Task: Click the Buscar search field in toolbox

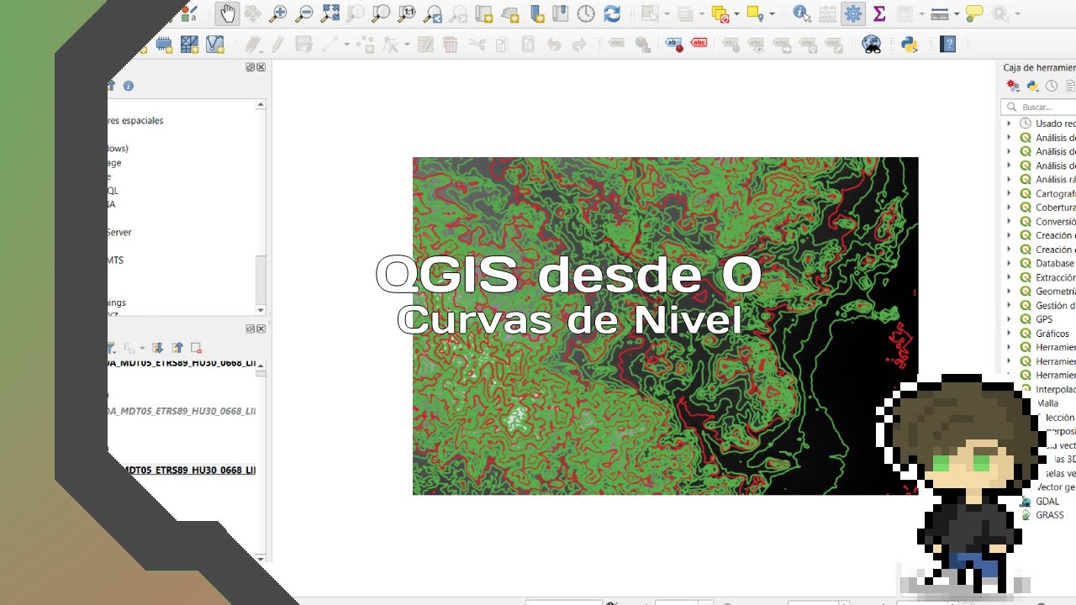Action: click(x=1039, y=107)
